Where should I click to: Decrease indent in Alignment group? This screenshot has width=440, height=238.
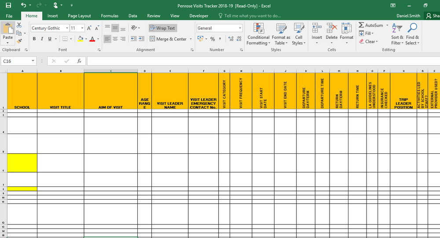click(134, 39)
